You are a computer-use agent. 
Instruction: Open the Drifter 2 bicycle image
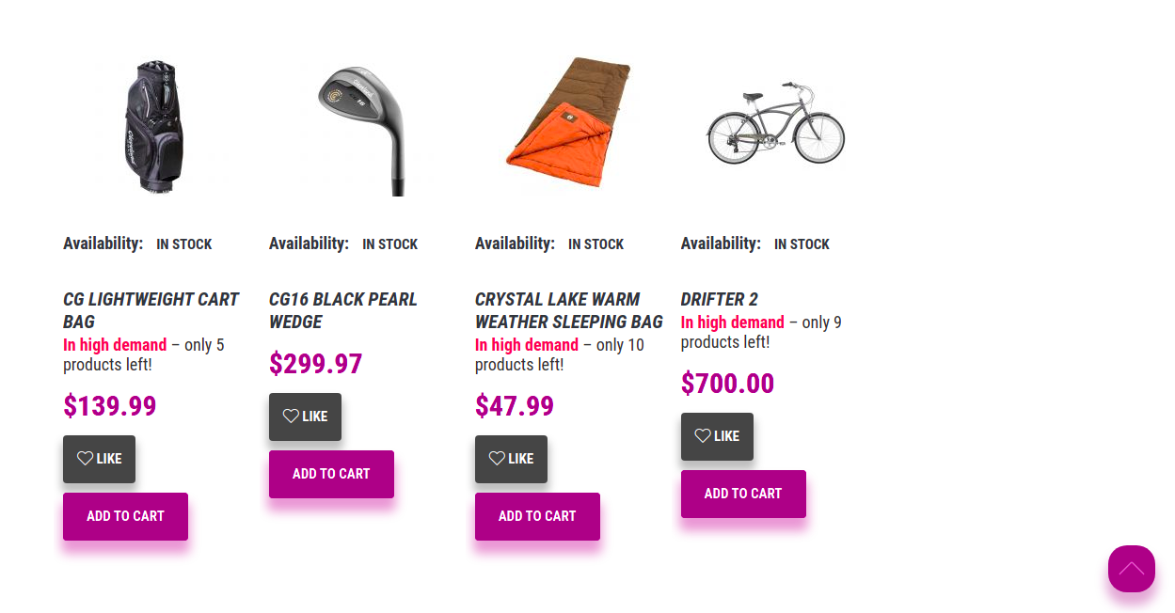pos(775,122)
